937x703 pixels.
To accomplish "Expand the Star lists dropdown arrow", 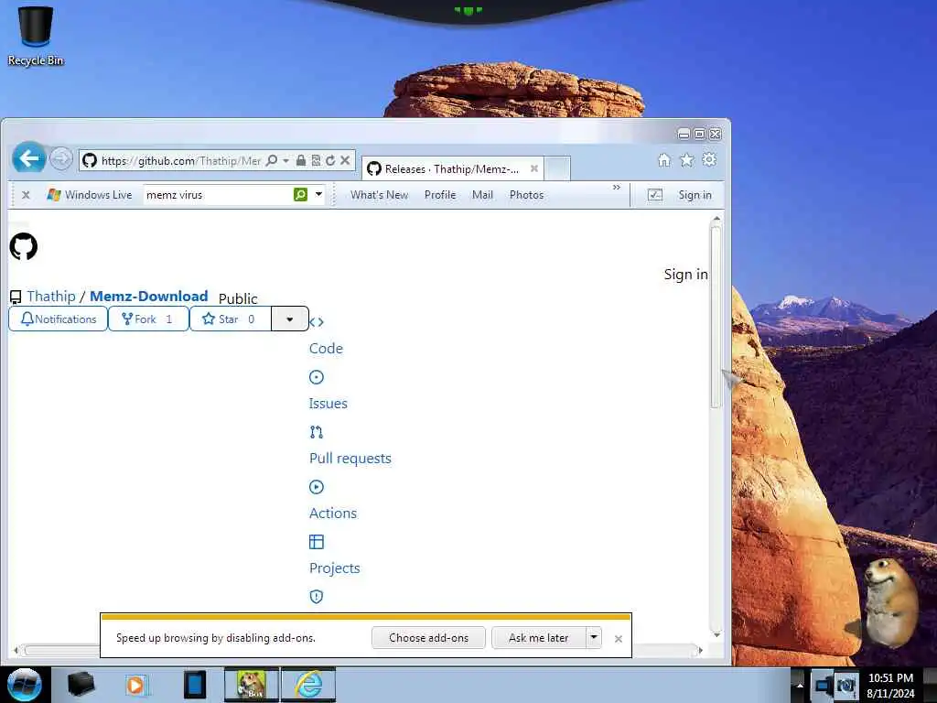I will pyautogui.click(x=290, y=319).
